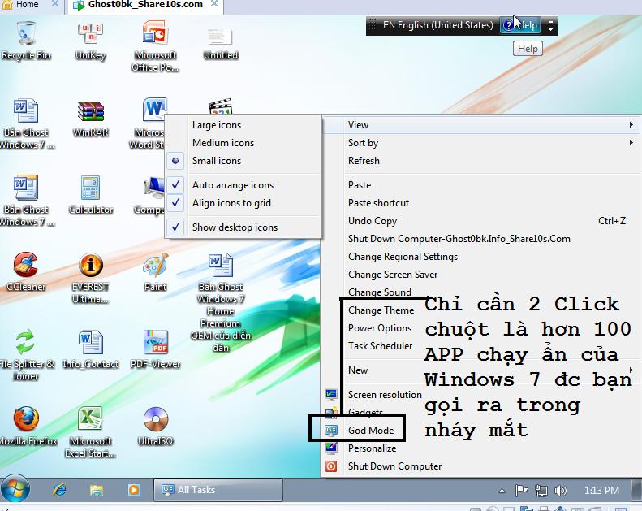This screenshot has width=642, height=511.
Task: Toggle Auto arrange icons option
Action: (232, 185)
